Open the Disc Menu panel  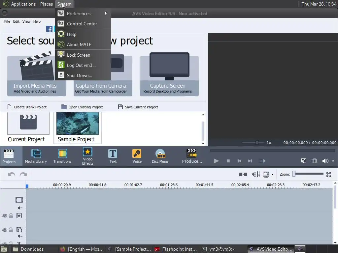coord(160,156)
